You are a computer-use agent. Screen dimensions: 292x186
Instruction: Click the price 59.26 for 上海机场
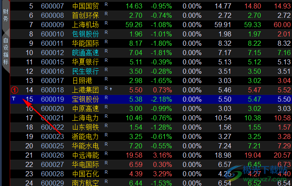tap(134, 25)
